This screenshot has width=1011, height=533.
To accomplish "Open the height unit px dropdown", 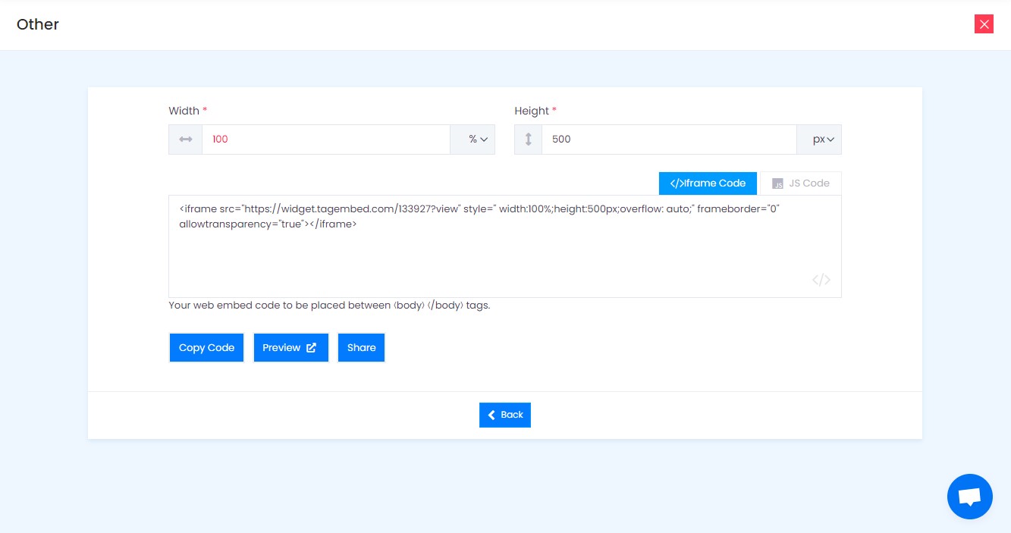I will coord(819,140).
